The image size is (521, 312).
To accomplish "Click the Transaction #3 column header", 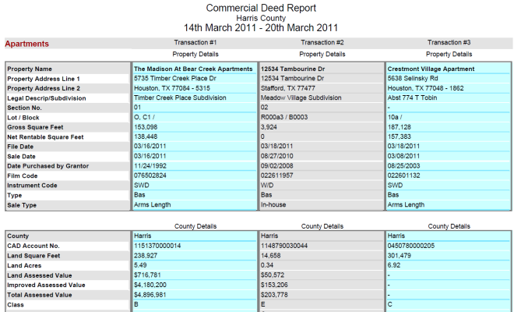I will point(449,42).
